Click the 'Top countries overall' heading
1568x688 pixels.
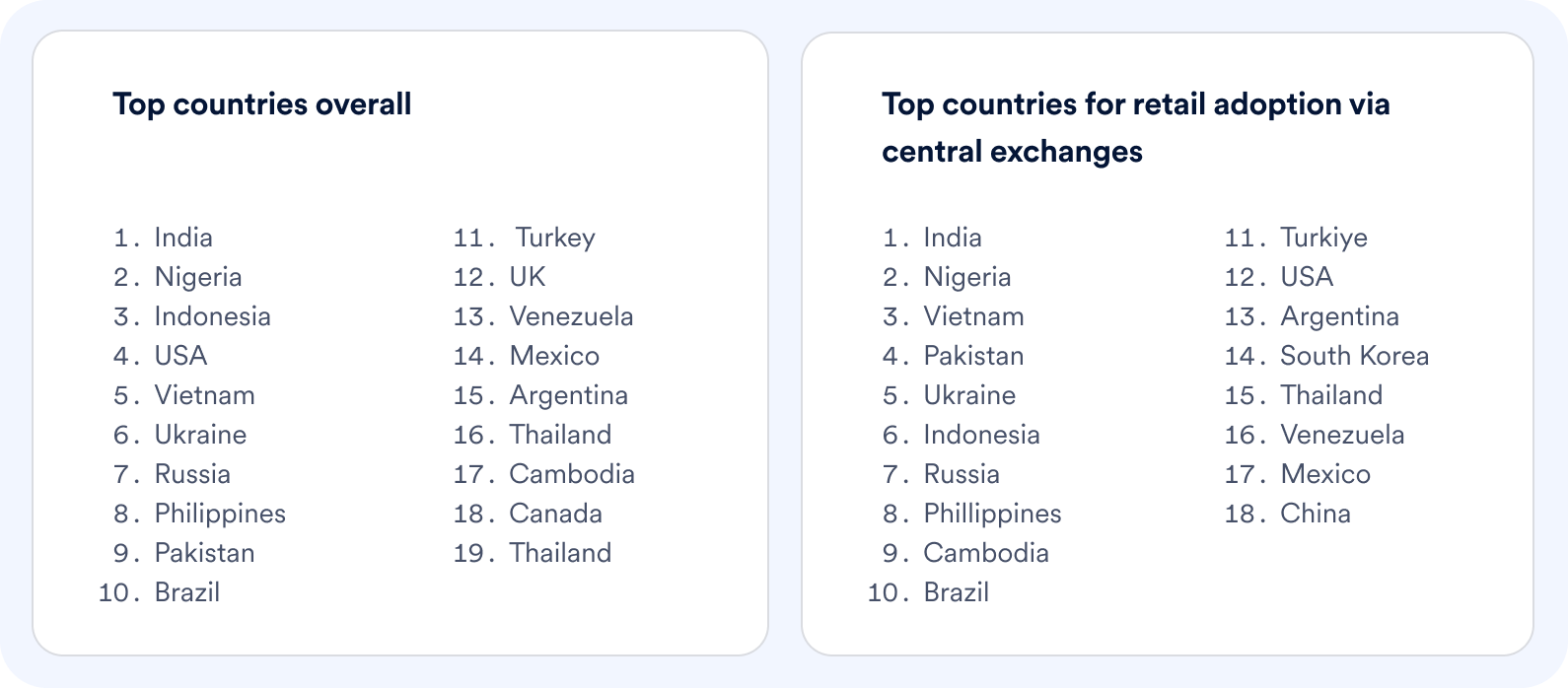[262, 104]
